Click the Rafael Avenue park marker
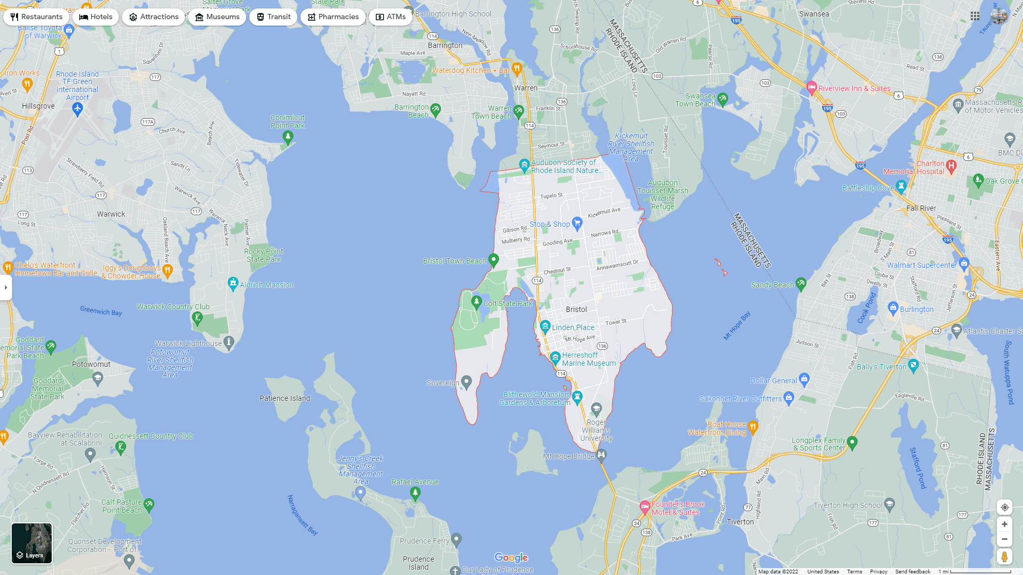 pos(415,494)
